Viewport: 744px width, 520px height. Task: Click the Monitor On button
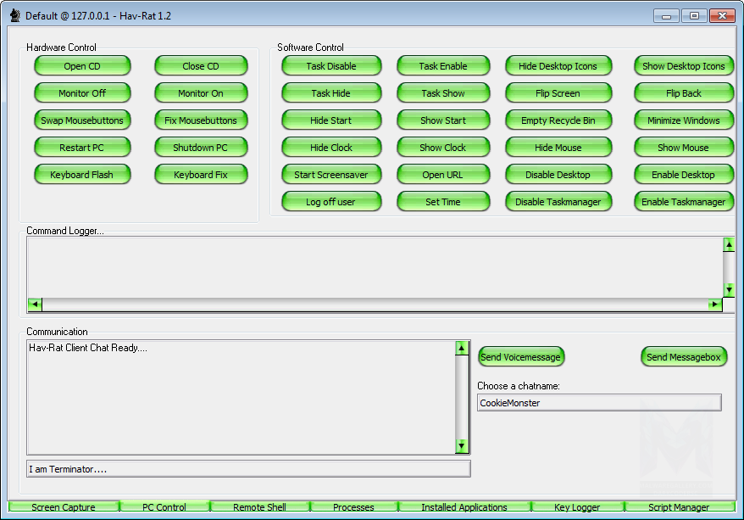tap(201, 93)
